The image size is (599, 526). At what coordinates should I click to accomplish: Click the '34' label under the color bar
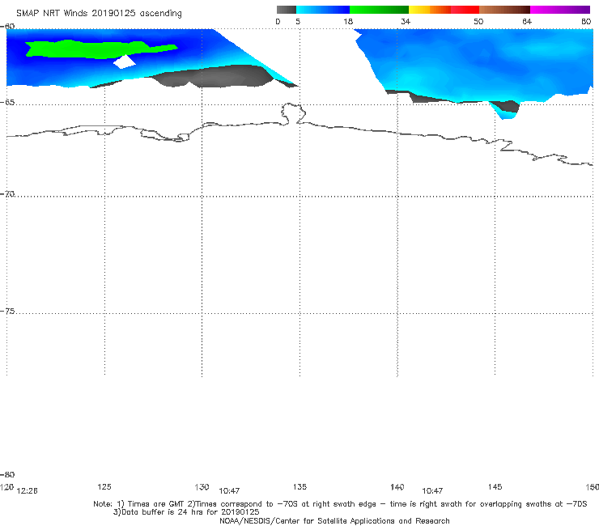coord(406,22)
